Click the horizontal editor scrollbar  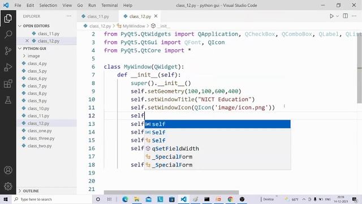pos(171,193)
